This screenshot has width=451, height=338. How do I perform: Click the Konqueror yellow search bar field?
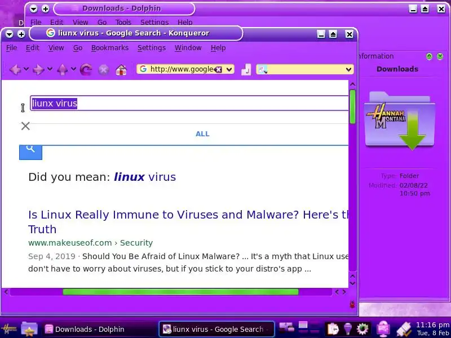click(306, 69)
